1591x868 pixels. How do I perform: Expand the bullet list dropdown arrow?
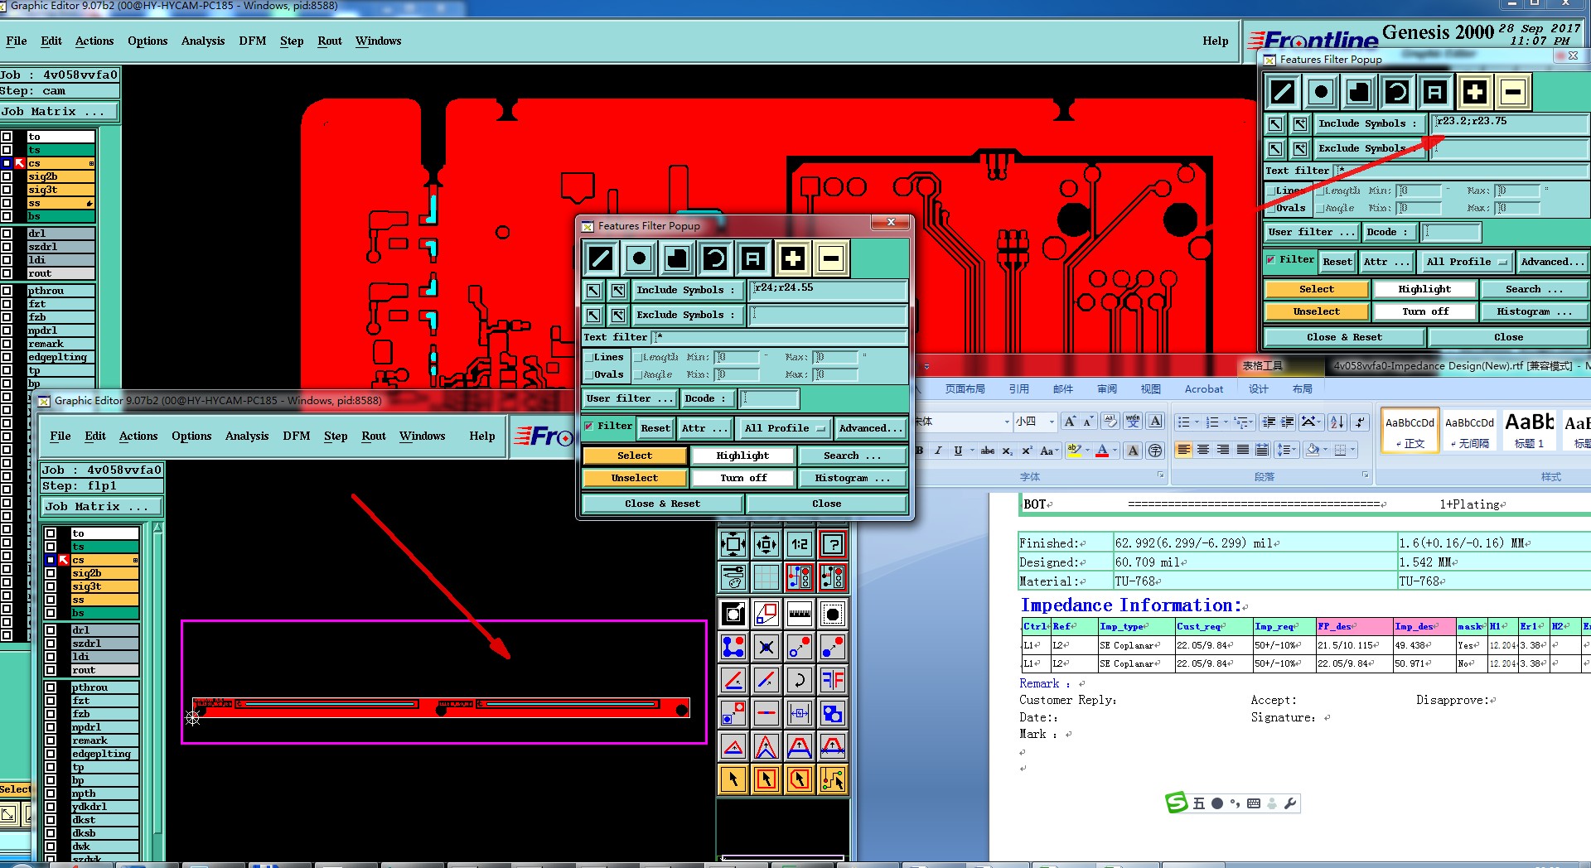point(1197,422)
